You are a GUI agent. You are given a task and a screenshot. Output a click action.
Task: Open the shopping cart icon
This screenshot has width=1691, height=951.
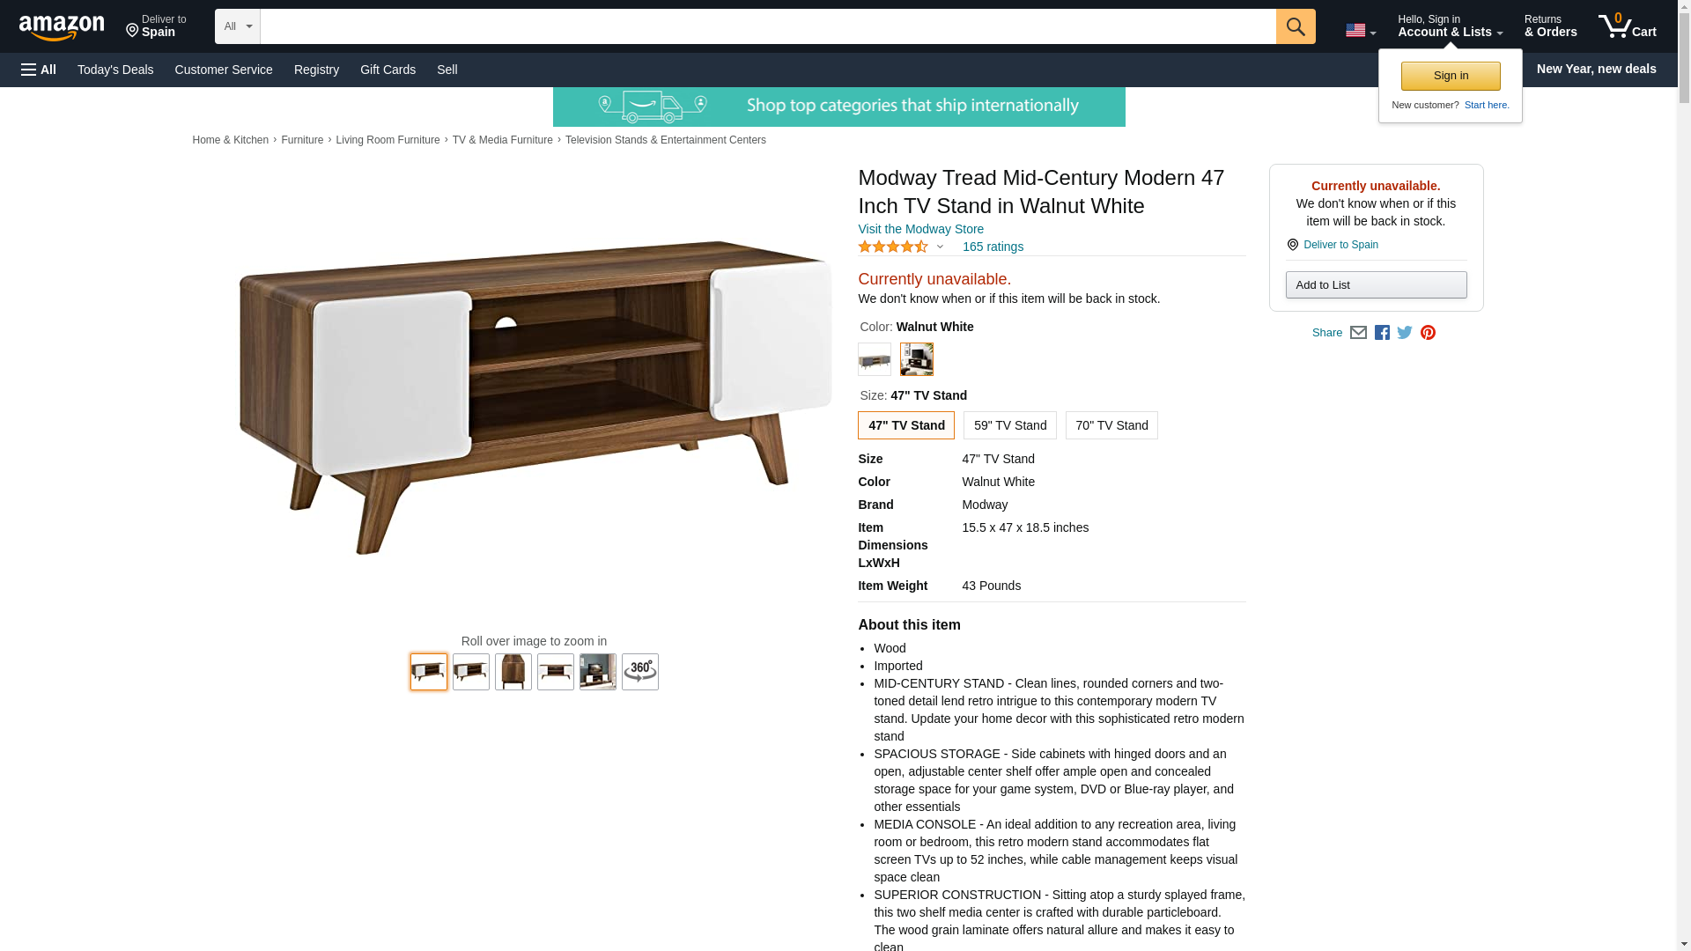1627,26
